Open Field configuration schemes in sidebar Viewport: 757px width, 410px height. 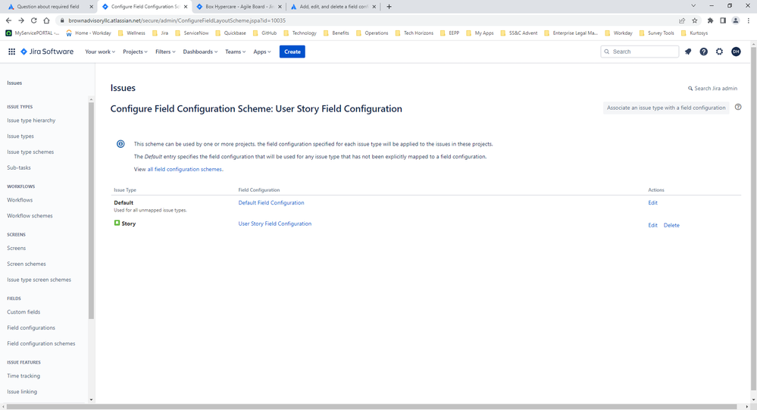41,343
